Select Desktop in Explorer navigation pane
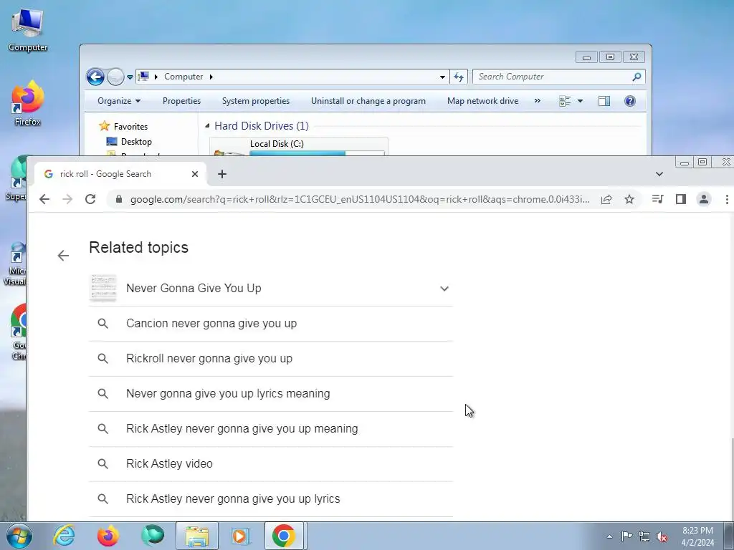The height and width of the screenshot is (550, 734). [136, 141]
